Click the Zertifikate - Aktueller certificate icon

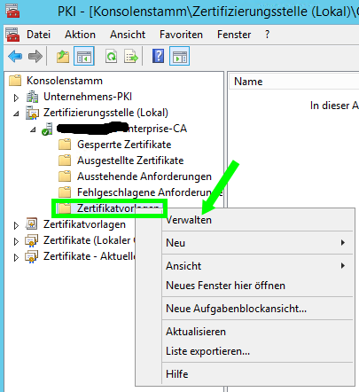[32, 256]
